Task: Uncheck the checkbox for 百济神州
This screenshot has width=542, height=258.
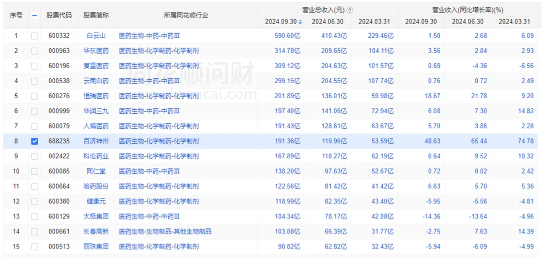Action: point(34,141)
